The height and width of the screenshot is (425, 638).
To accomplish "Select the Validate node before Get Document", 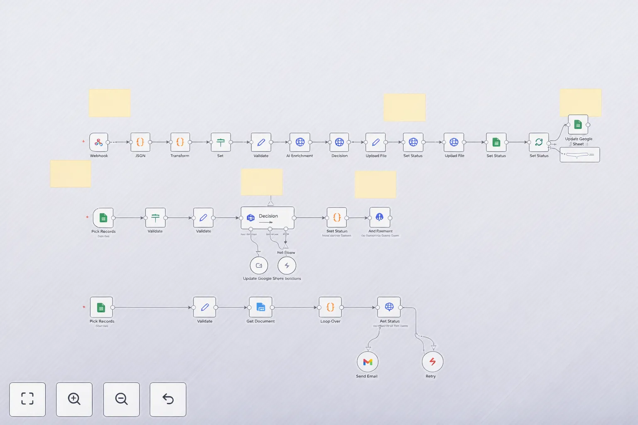I will point(204,307).
